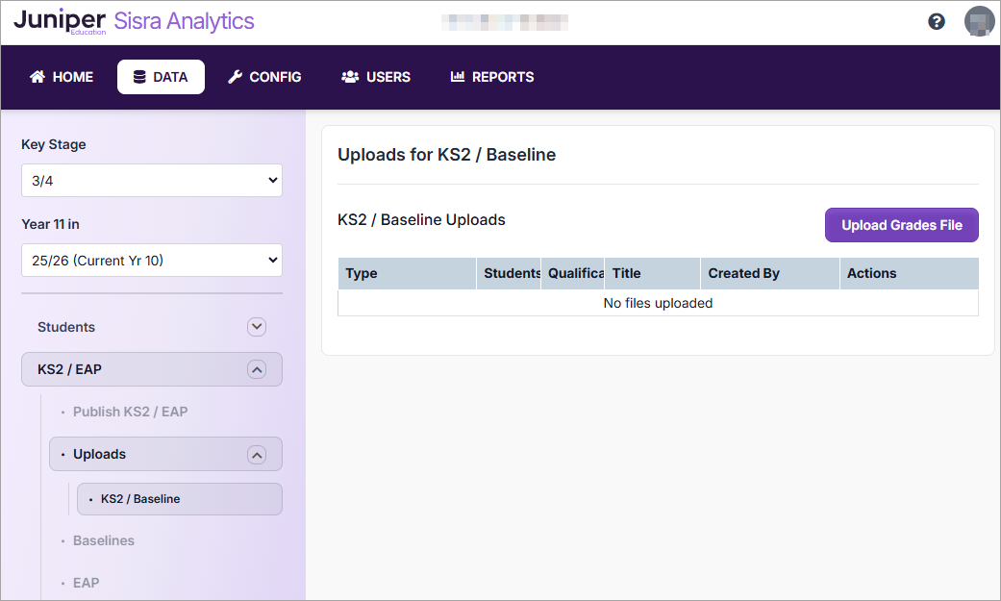
Task: Select the EAP sidebar item
Action: point(86,583)
